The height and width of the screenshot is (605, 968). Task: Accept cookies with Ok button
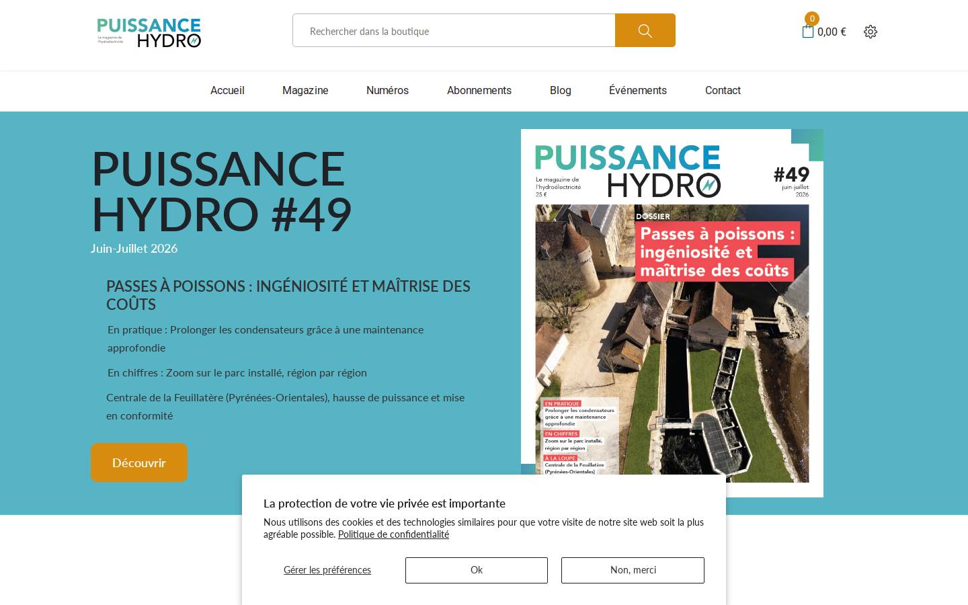[477, 570]
